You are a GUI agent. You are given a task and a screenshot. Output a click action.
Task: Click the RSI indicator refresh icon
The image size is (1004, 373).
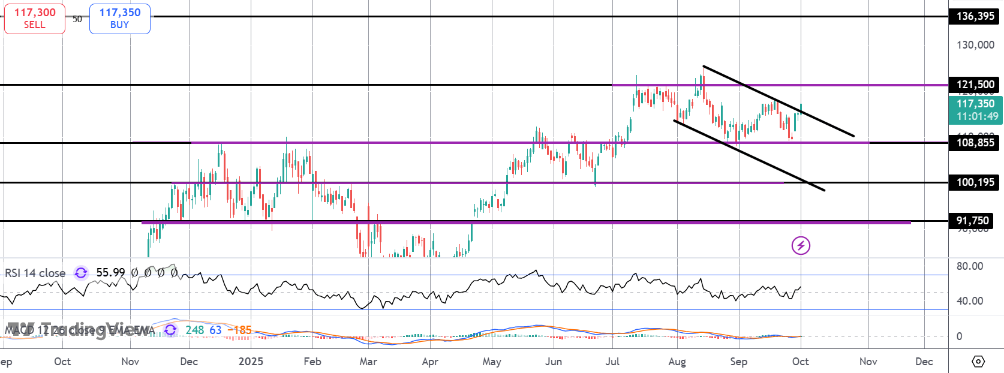coord(81,273)
